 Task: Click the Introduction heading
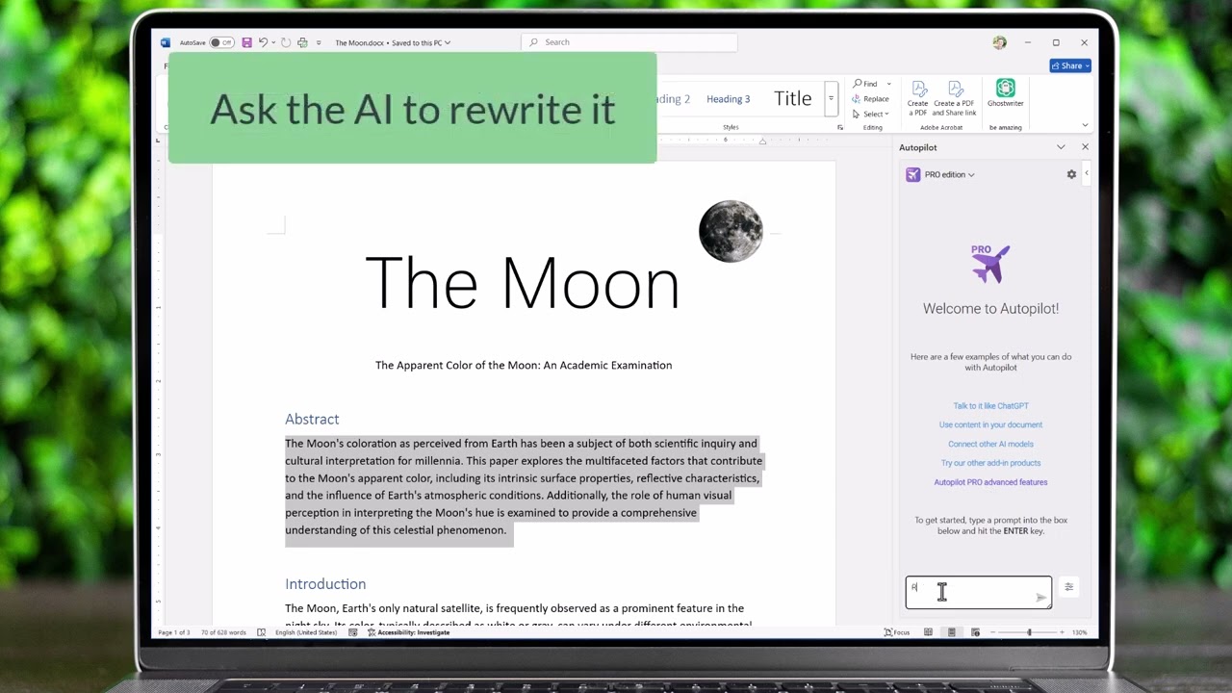pos(325,584)
